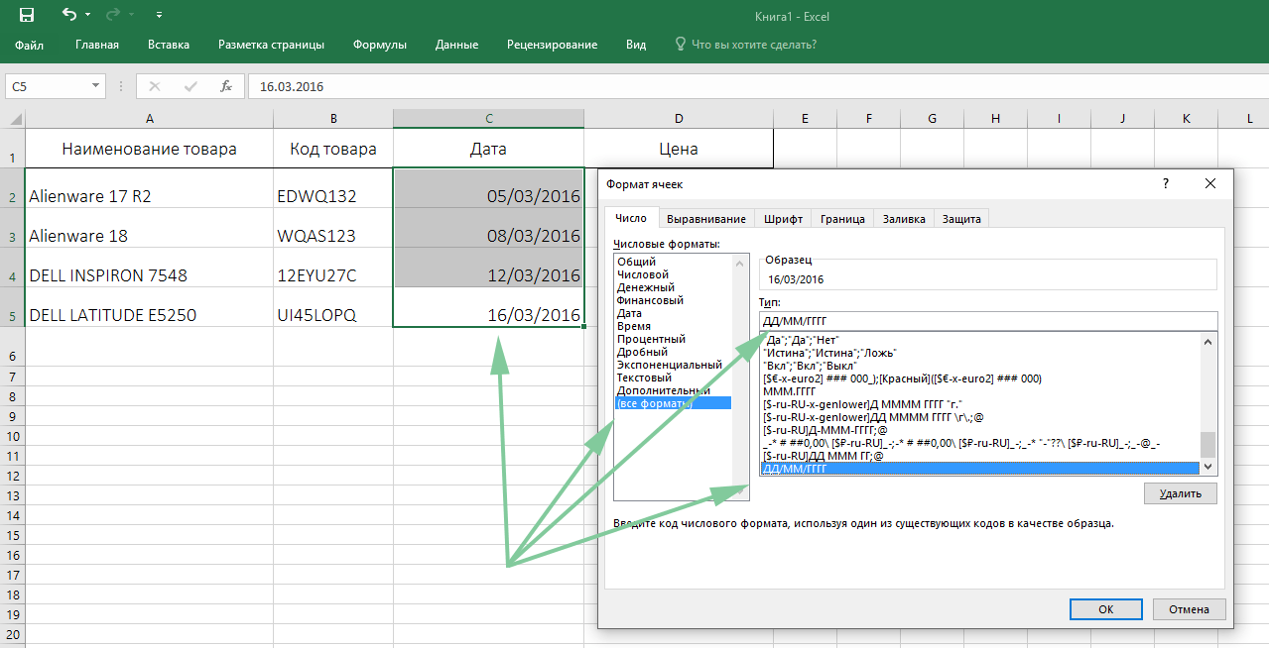The width and height of the screenshot is (1269, 648).
Task: Select column A header
Action: [150, 119]
